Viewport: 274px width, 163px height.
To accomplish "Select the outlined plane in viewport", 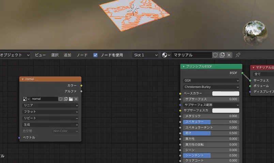I will (134, 15).
